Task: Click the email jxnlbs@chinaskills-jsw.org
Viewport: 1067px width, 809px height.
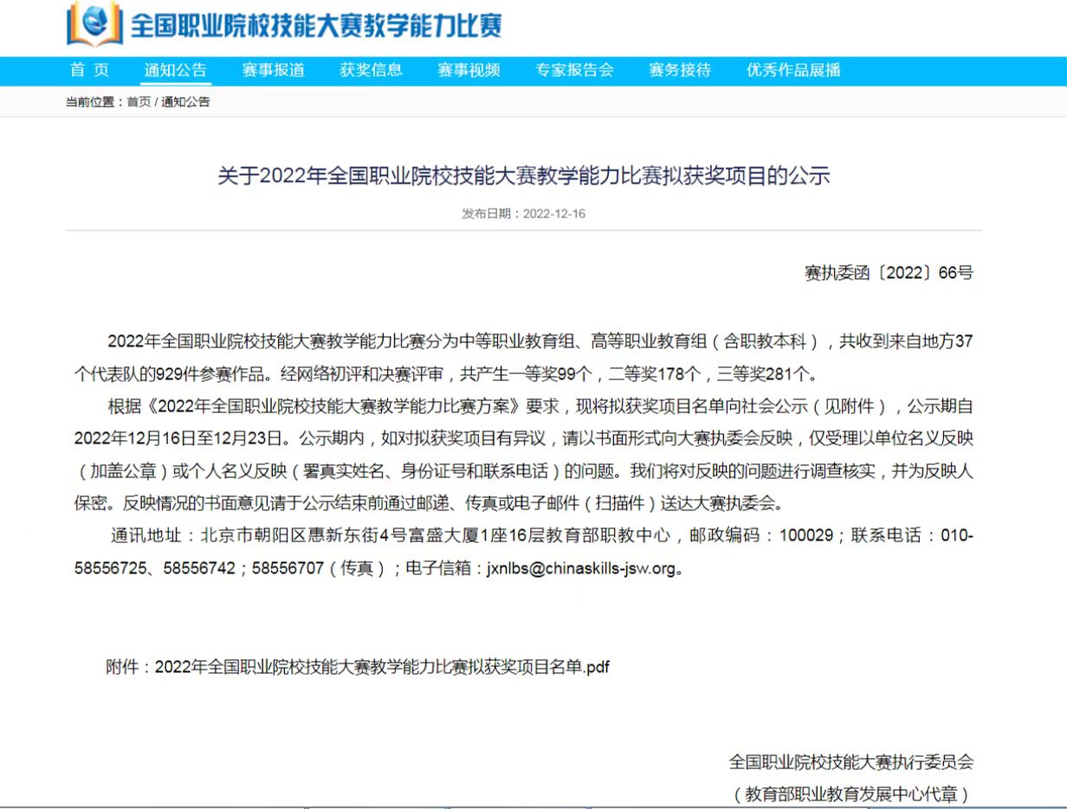Action: (x=580, y=569)
